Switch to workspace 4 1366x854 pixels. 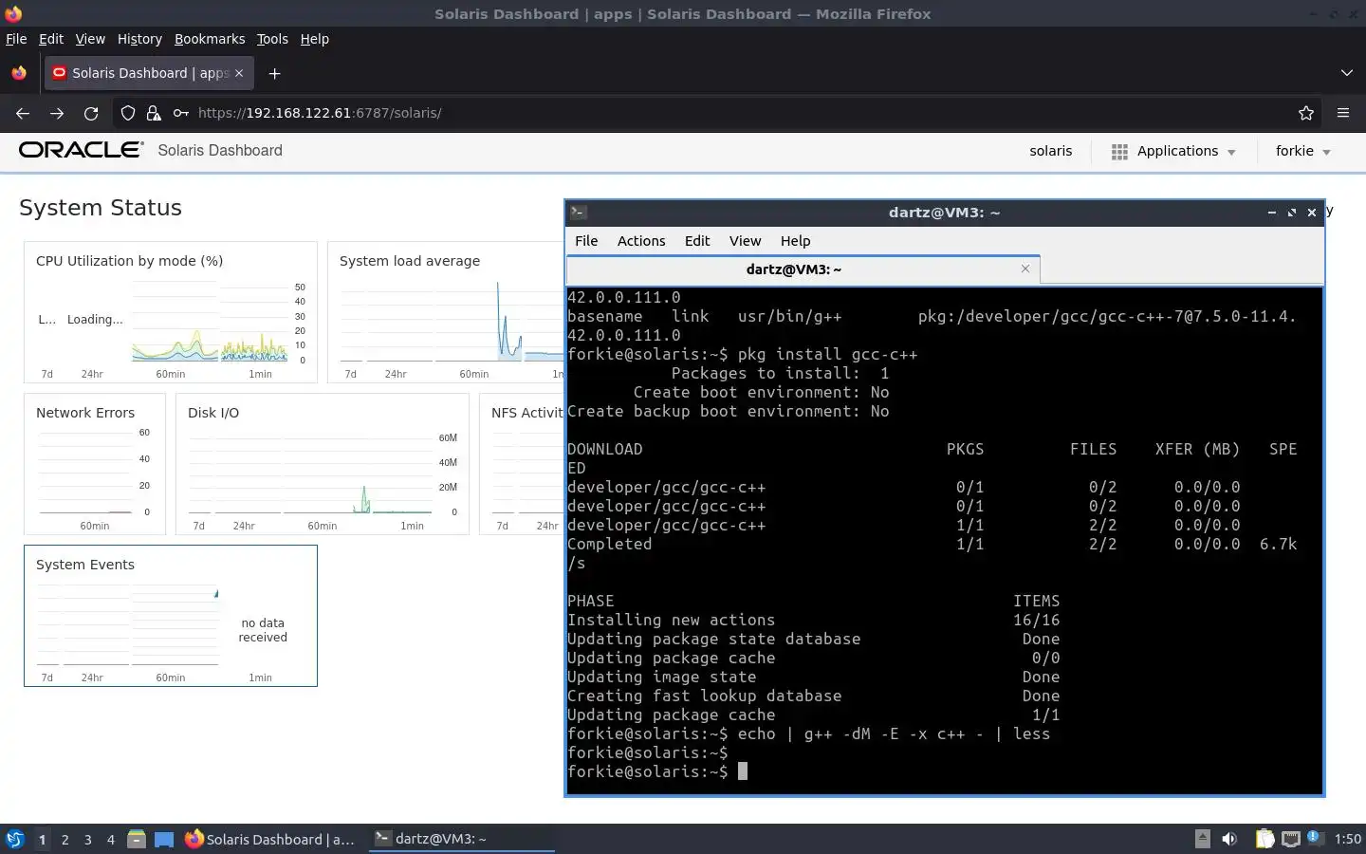(x=110, y=839)
